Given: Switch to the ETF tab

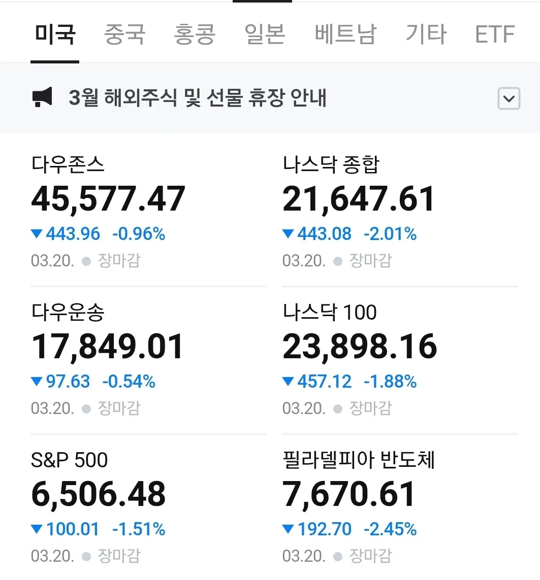Looking at the screenshot, I should (x=495, y=35).
